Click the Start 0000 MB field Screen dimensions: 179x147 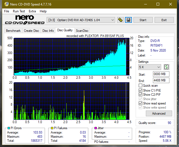click(x=161, y=74)
